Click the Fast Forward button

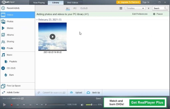tap(42, 105)
